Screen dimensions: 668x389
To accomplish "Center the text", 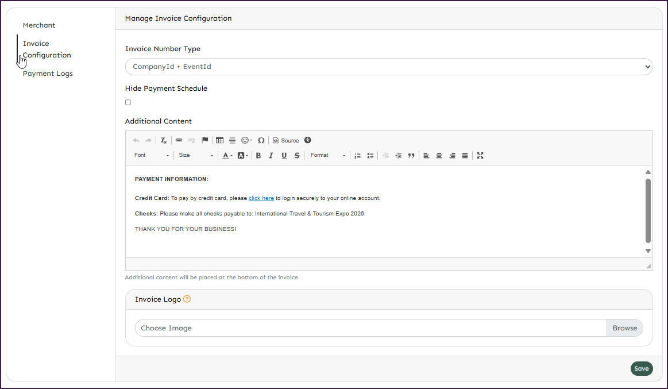I will (439, 156).
